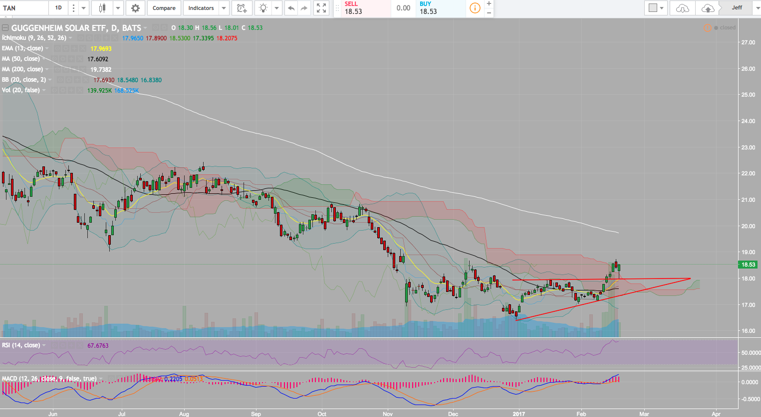Enter fullscreen mode with expand icon
Screen dimensions: 761x417
click(x=322, y=8)
